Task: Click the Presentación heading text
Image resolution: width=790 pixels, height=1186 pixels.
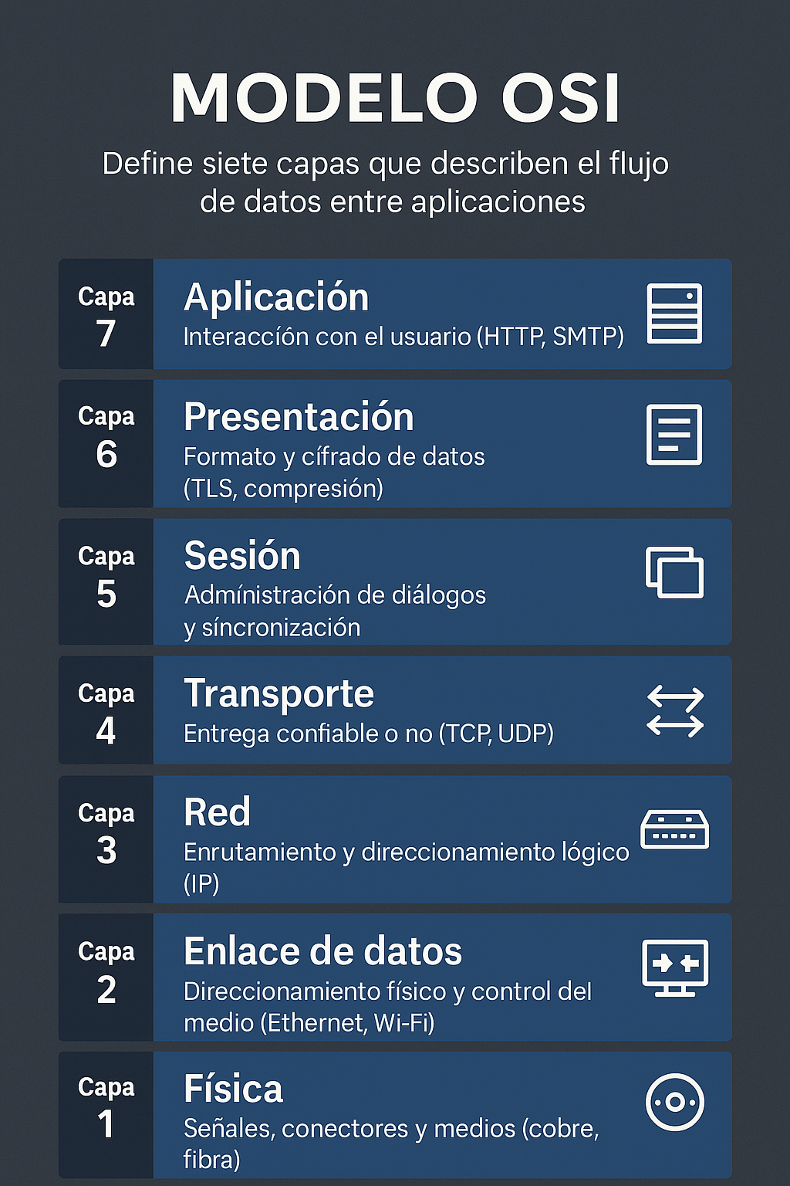Action: point(299,417)
